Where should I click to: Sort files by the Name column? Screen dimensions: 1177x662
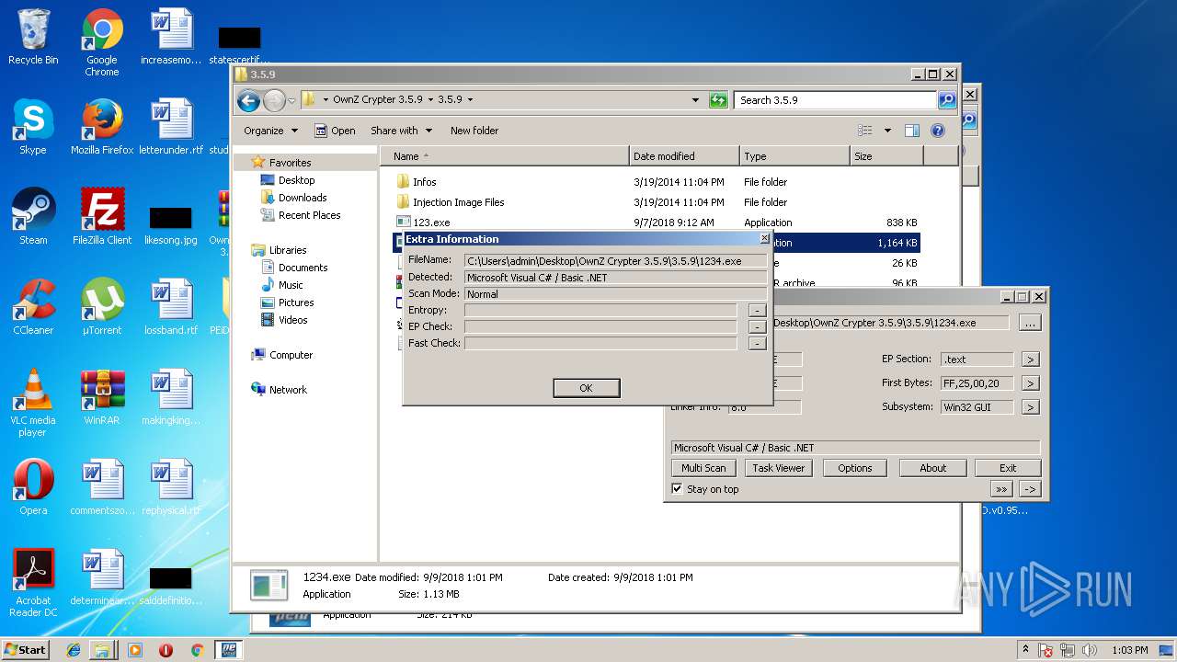pos(505,156)
